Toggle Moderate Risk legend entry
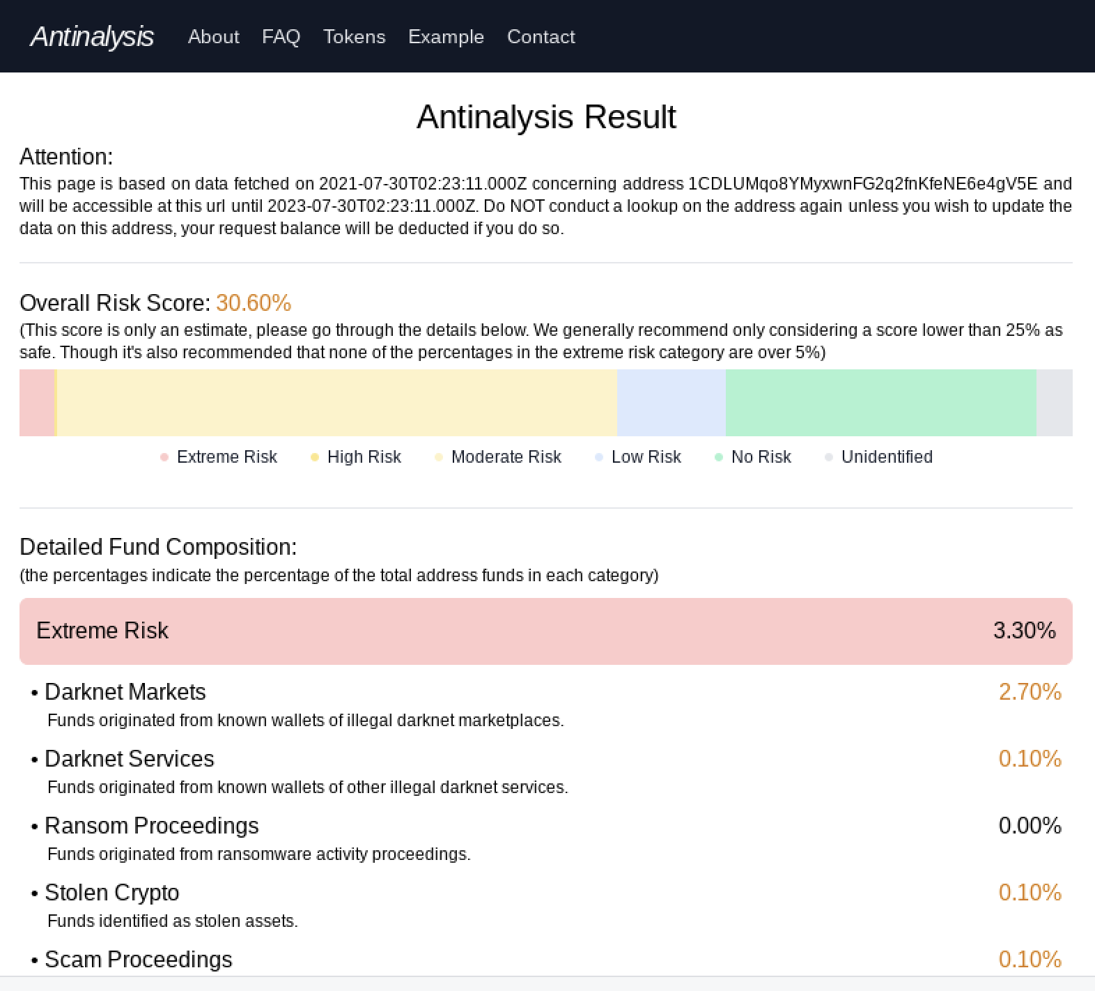Image resolution: width=1095 pixels, height=991 pixels. tap(498, 457)
